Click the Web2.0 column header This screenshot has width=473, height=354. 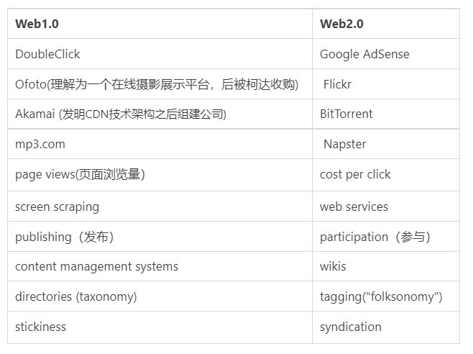(341, 24)
